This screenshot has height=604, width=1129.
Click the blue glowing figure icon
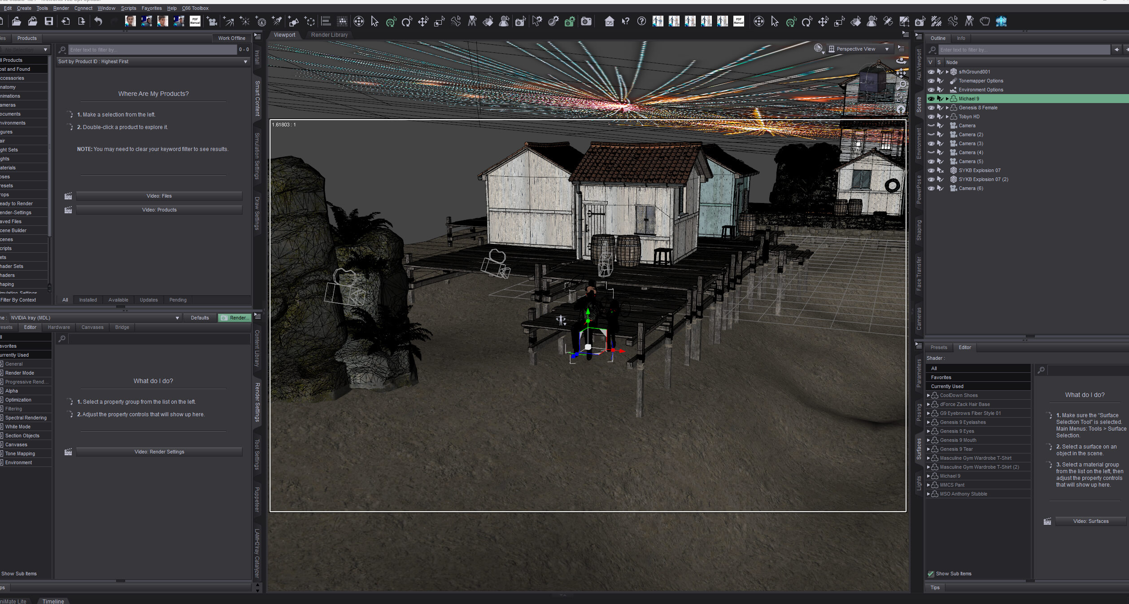[1001, 21]
